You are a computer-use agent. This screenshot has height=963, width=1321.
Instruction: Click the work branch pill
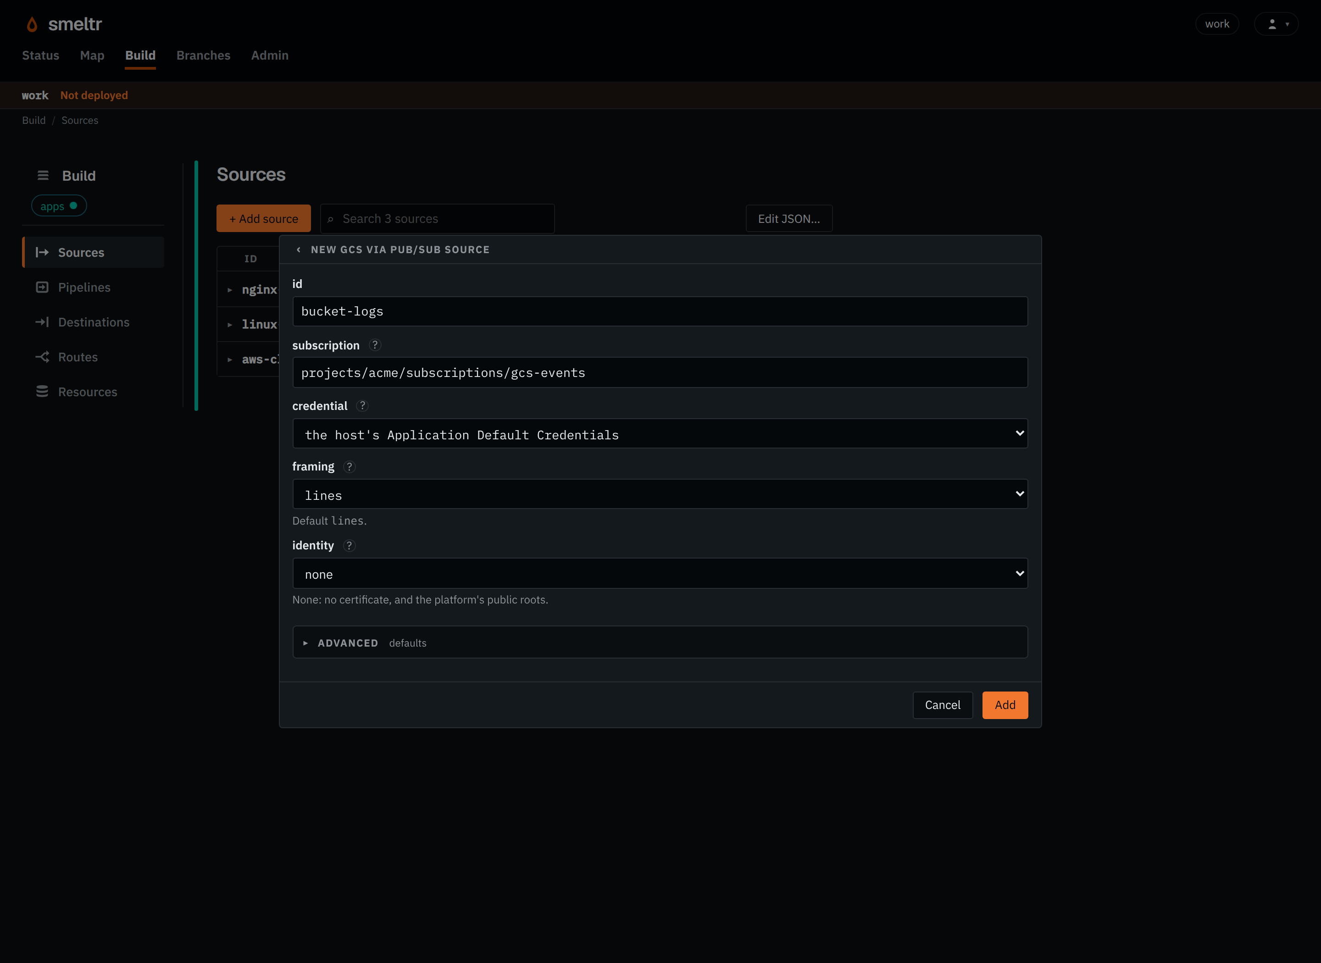click(x=1217, y=24)
